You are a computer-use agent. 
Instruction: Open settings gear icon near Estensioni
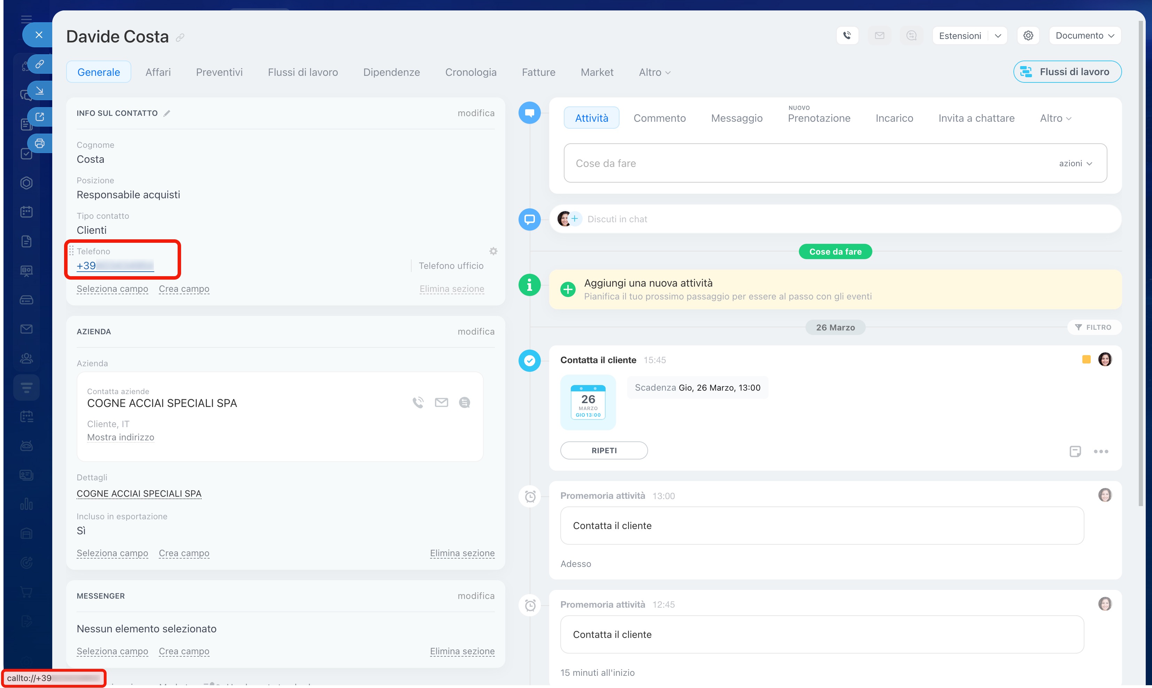pos(1028,36)
